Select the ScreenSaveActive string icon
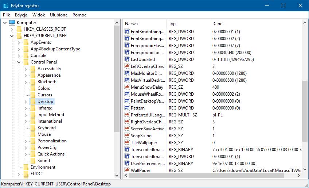Viewport: 309px width, 188px height. point(127,128)
